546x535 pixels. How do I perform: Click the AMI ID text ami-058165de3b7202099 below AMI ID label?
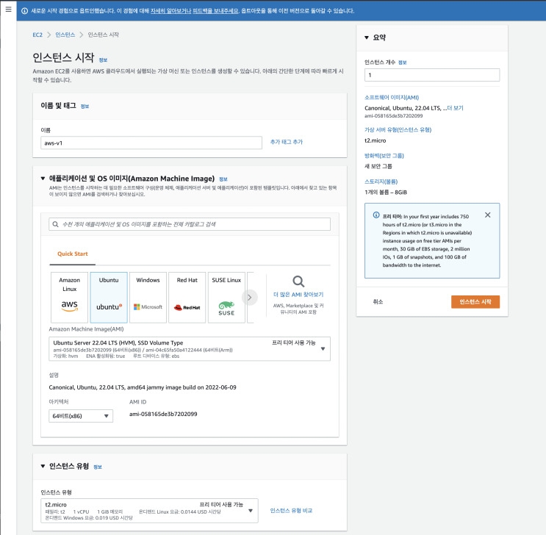(163, 414)
